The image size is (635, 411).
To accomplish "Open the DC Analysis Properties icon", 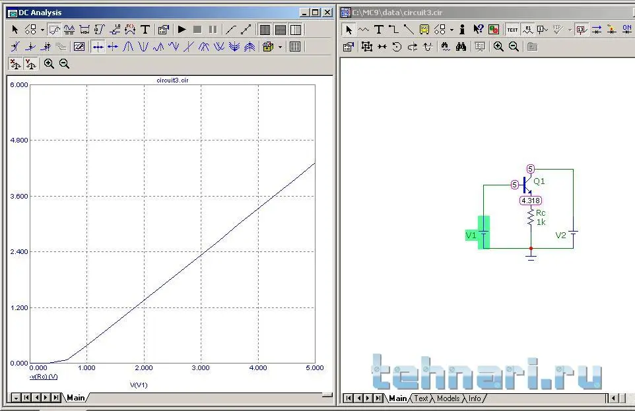I will click(164, 30).
